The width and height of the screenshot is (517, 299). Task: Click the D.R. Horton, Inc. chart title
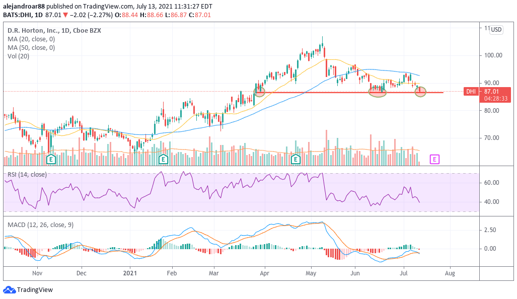tap(54, 30)
